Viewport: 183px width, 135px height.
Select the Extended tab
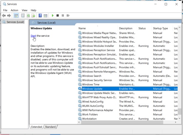tap(37, 127)
